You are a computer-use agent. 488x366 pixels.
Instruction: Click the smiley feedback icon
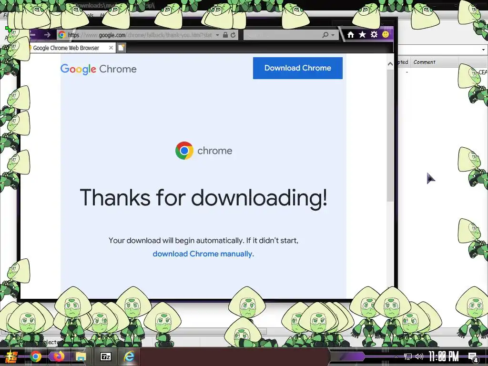click(x=386, y=34)
